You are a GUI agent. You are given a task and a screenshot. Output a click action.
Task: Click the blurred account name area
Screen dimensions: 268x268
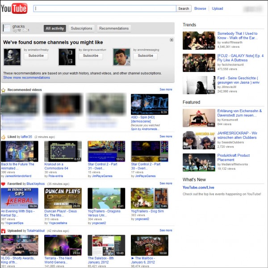click(253, 9)
